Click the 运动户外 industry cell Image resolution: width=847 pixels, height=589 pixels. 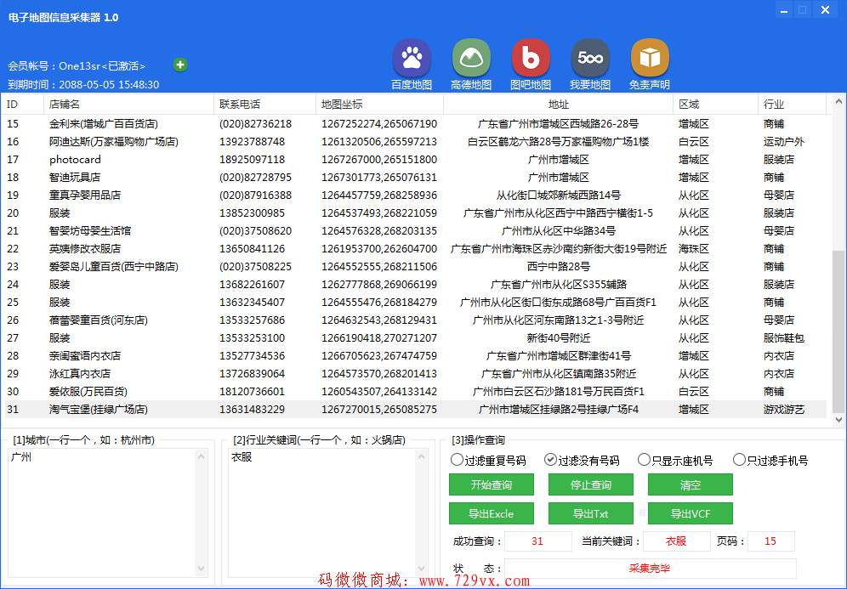coord(784,141)
